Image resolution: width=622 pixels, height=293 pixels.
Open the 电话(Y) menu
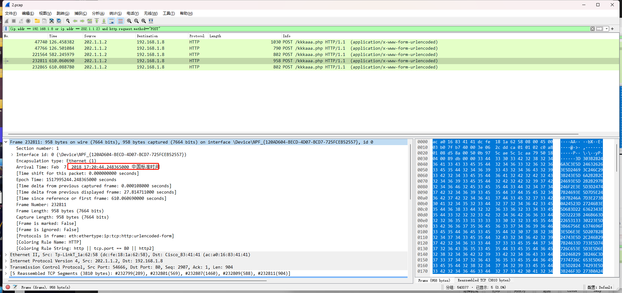[133, 13]
